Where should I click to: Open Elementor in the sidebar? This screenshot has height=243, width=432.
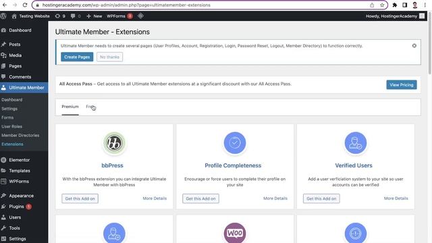[x=19, y=160]
